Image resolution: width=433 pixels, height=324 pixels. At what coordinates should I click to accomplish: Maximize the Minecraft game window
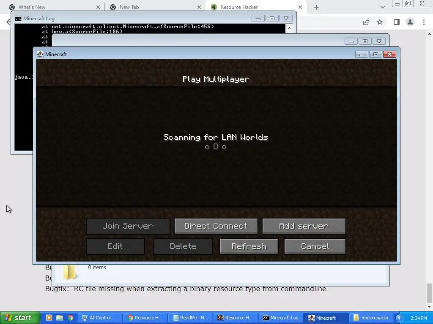pyautogui.click(x=375, y=54)
